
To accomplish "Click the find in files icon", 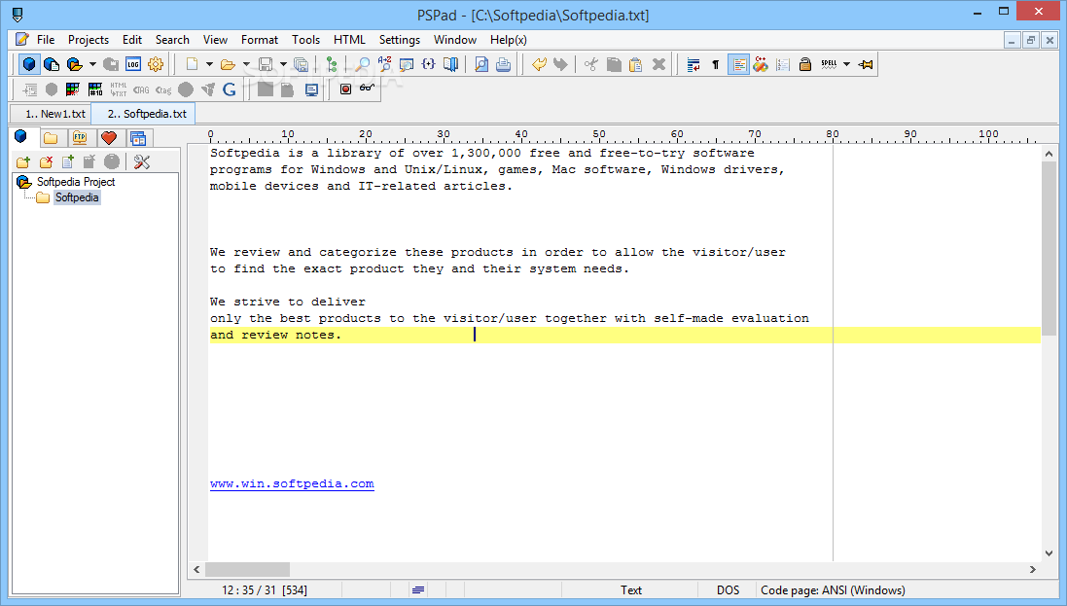I will tap(407, 64).
